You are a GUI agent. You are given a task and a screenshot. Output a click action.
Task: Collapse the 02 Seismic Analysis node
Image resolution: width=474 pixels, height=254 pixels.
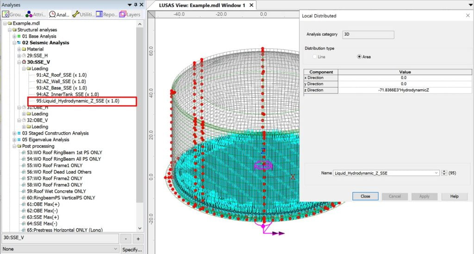click(x=14, y=43)
